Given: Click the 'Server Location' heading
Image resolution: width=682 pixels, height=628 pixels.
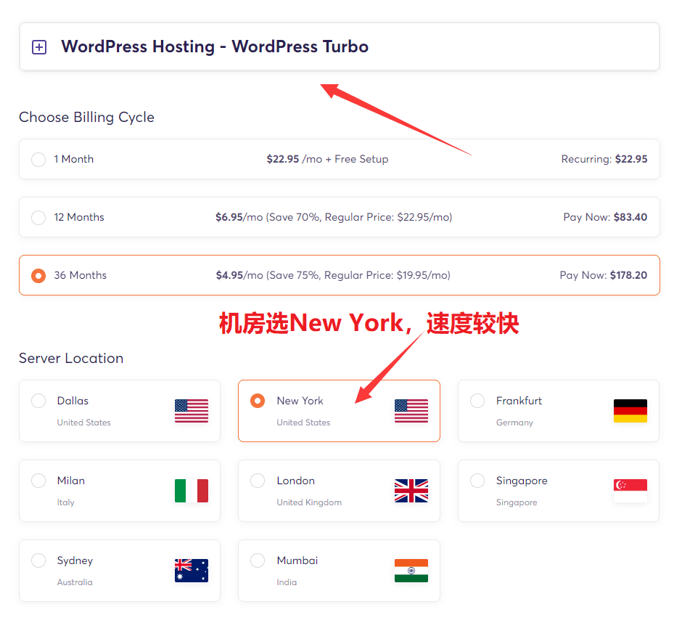Looking at the screenshot, I should 71,358.
